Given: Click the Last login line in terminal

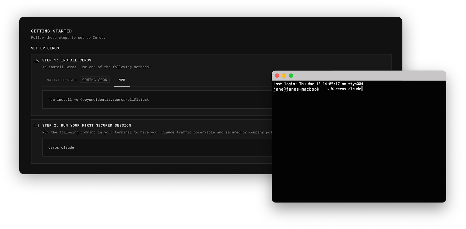Looking at the screenshot, I should tap(318, 84).
